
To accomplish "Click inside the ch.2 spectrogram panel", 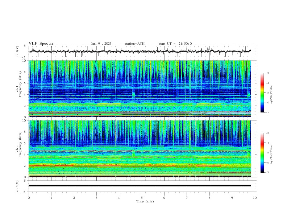I will click(x=140, y=149).
